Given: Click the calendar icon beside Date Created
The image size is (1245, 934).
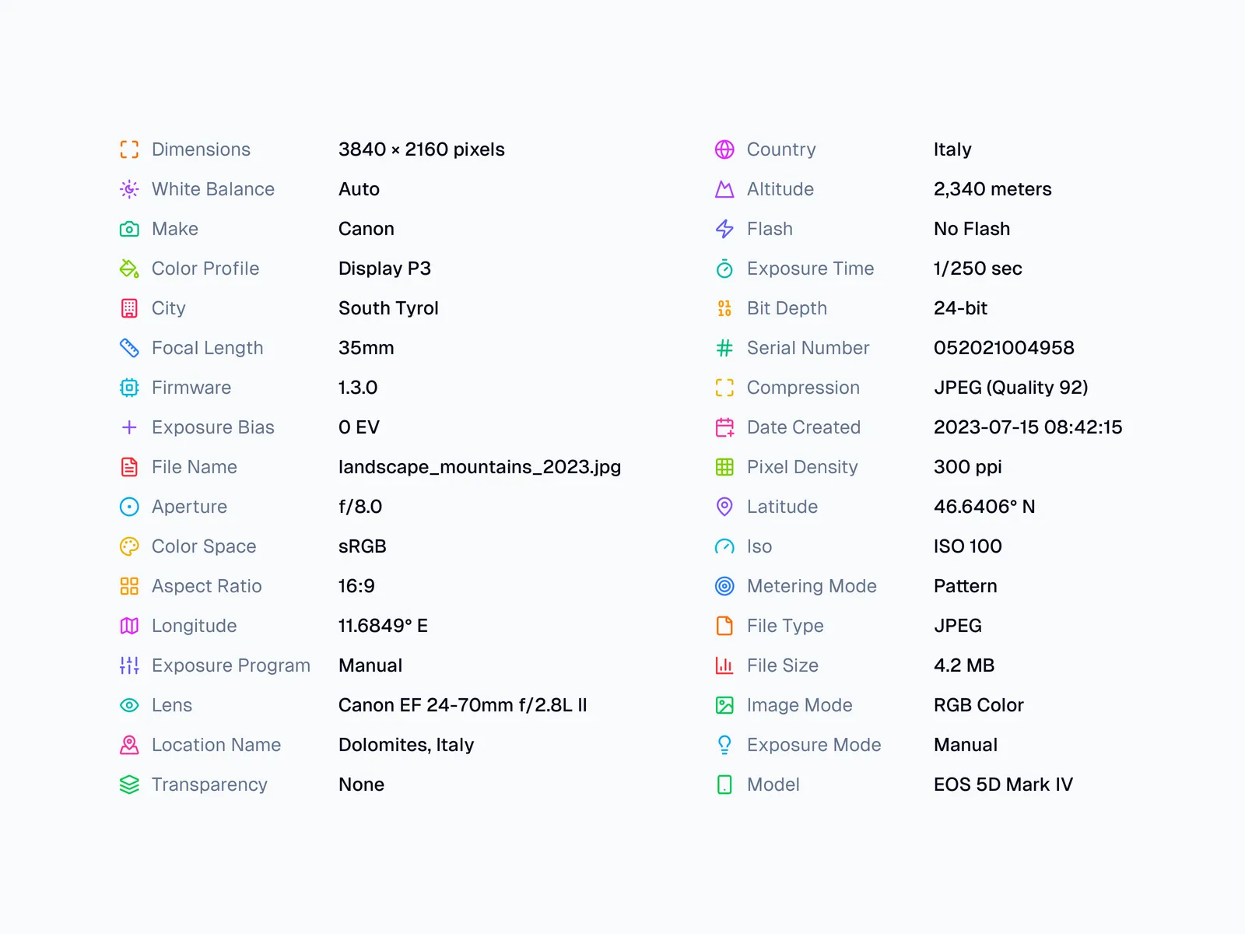Looking at the screenshot, I should (x=724, y=427).
